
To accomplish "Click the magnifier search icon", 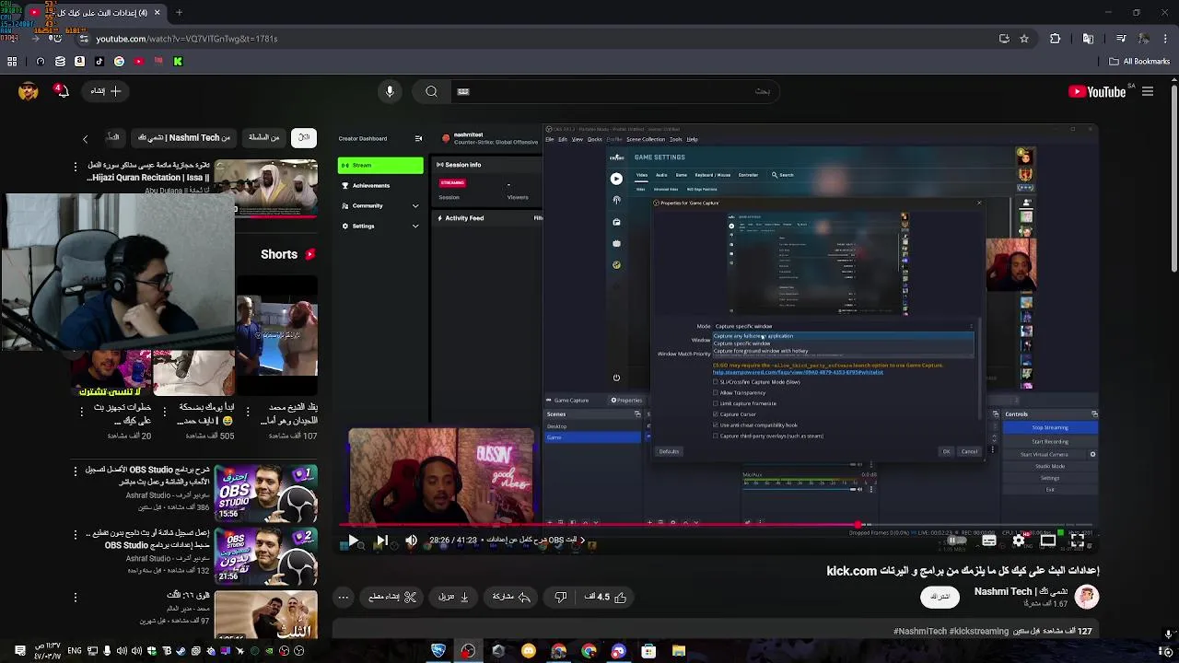I will [x=431, y=91].
